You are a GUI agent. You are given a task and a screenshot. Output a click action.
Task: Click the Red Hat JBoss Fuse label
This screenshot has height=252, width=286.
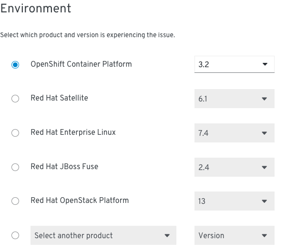[x=64, y=166]
